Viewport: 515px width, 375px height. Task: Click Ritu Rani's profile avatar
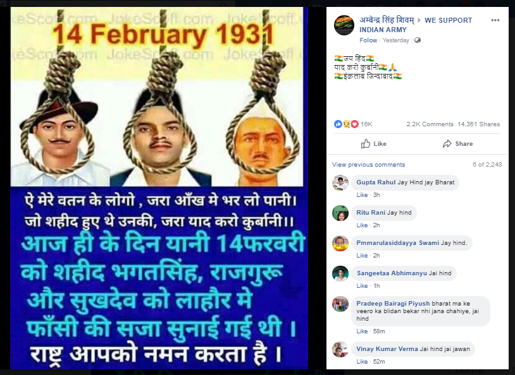340,213
